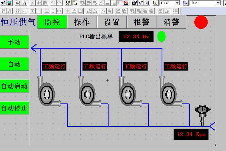Open the 100% zoom dropdown
Screen dimensions: 226x151
[177, 3]
